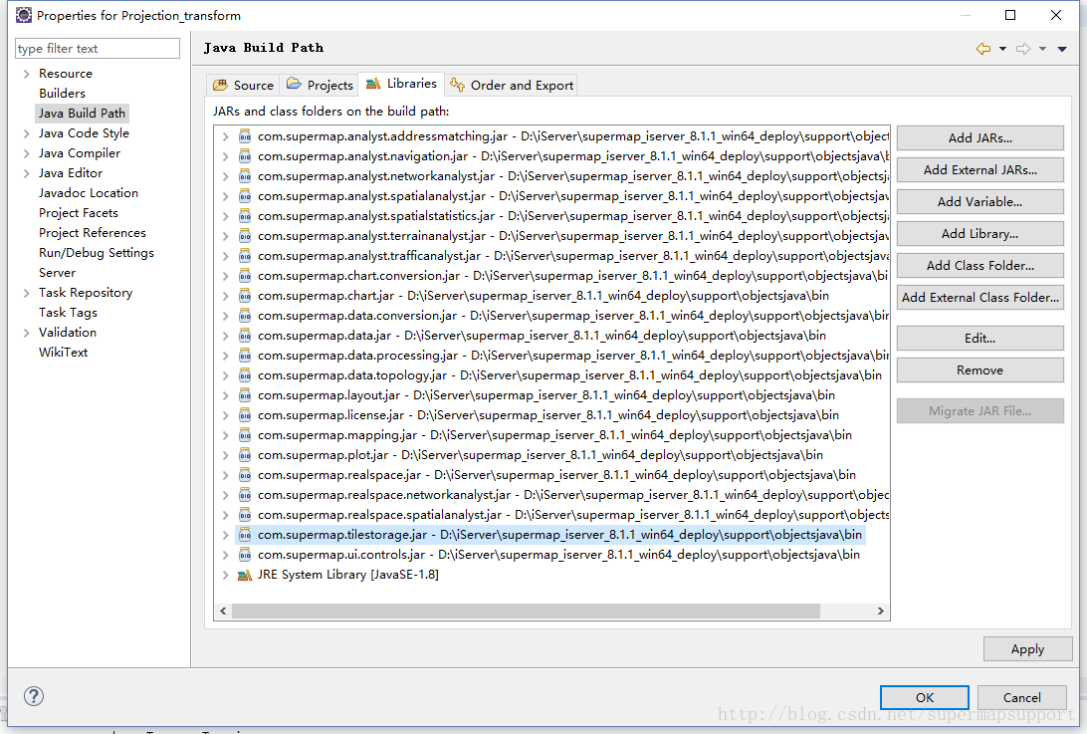Expand the Validation node
The width and height of the screenshot is (1087, 734).
(x=26, y=333)
